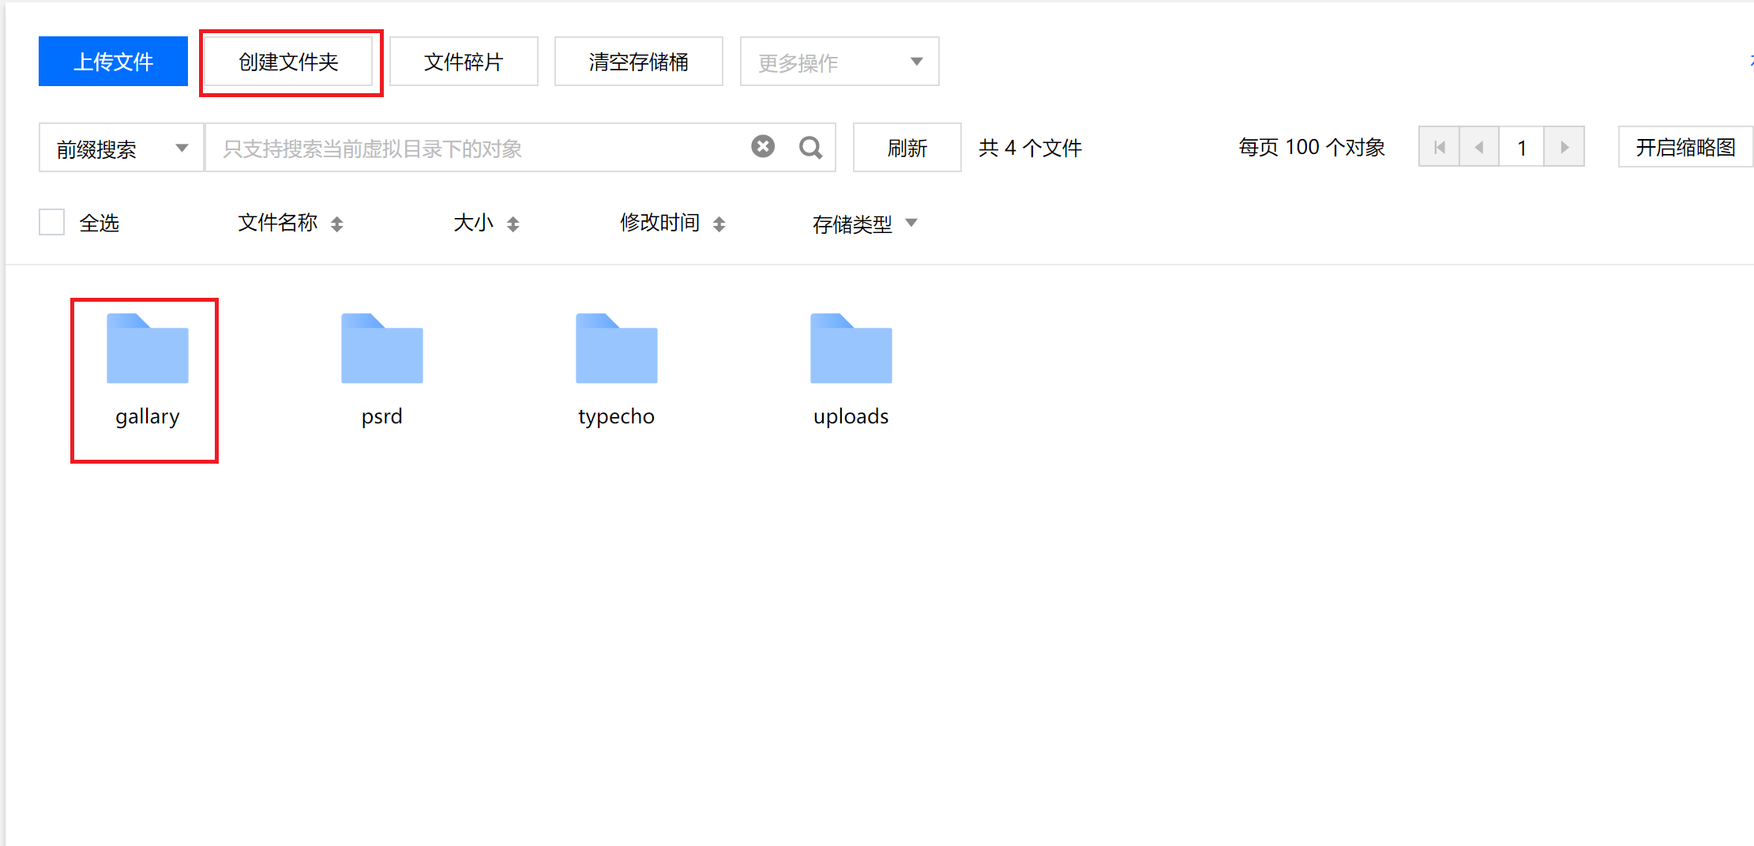Click the page number 1 field
This screenshot has height=846, width=1754.
1521,147
